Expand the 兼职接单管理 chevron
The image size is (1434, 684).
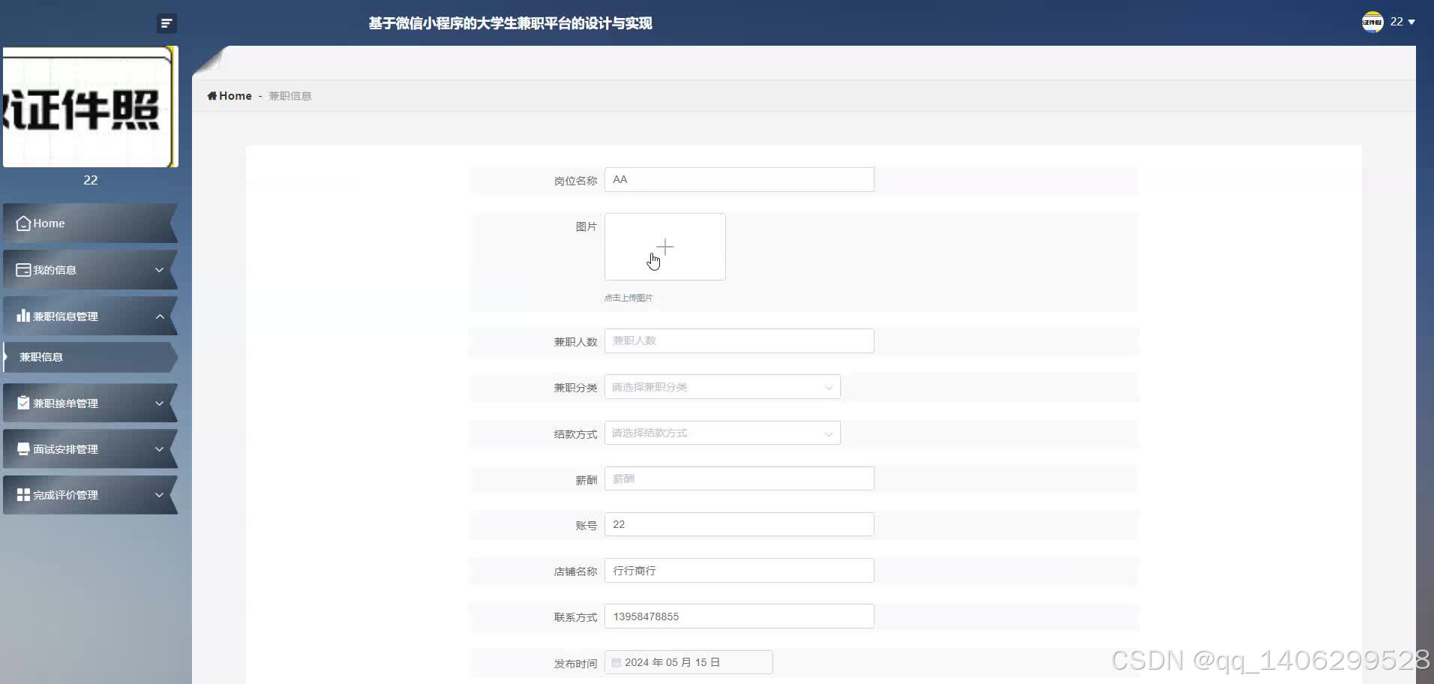tap(159, 403)
